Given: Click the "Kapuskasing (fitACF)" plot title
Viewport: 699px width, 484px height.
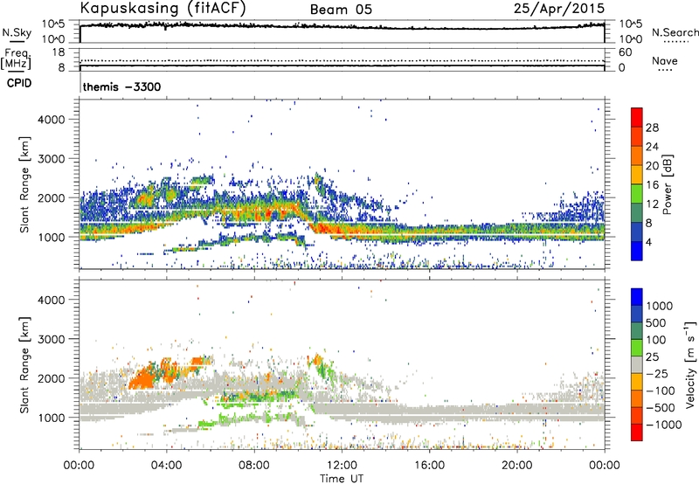Looking at the screenshot, I should click(163, 9).
